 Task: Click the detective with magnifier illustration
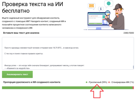pyautogui.click(x=106, y=16)
